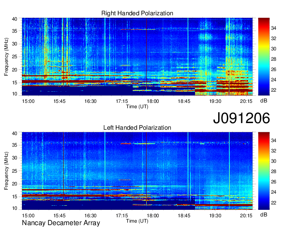Click the 30 dB label on the top color bar

[274, 49]
